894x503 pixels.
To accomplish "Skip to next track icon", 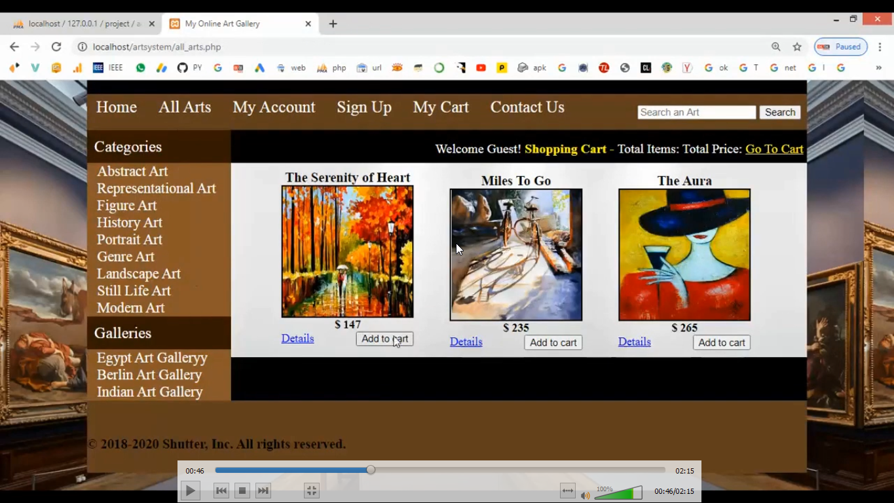I will pyautogui.click(x=263, y=491).
